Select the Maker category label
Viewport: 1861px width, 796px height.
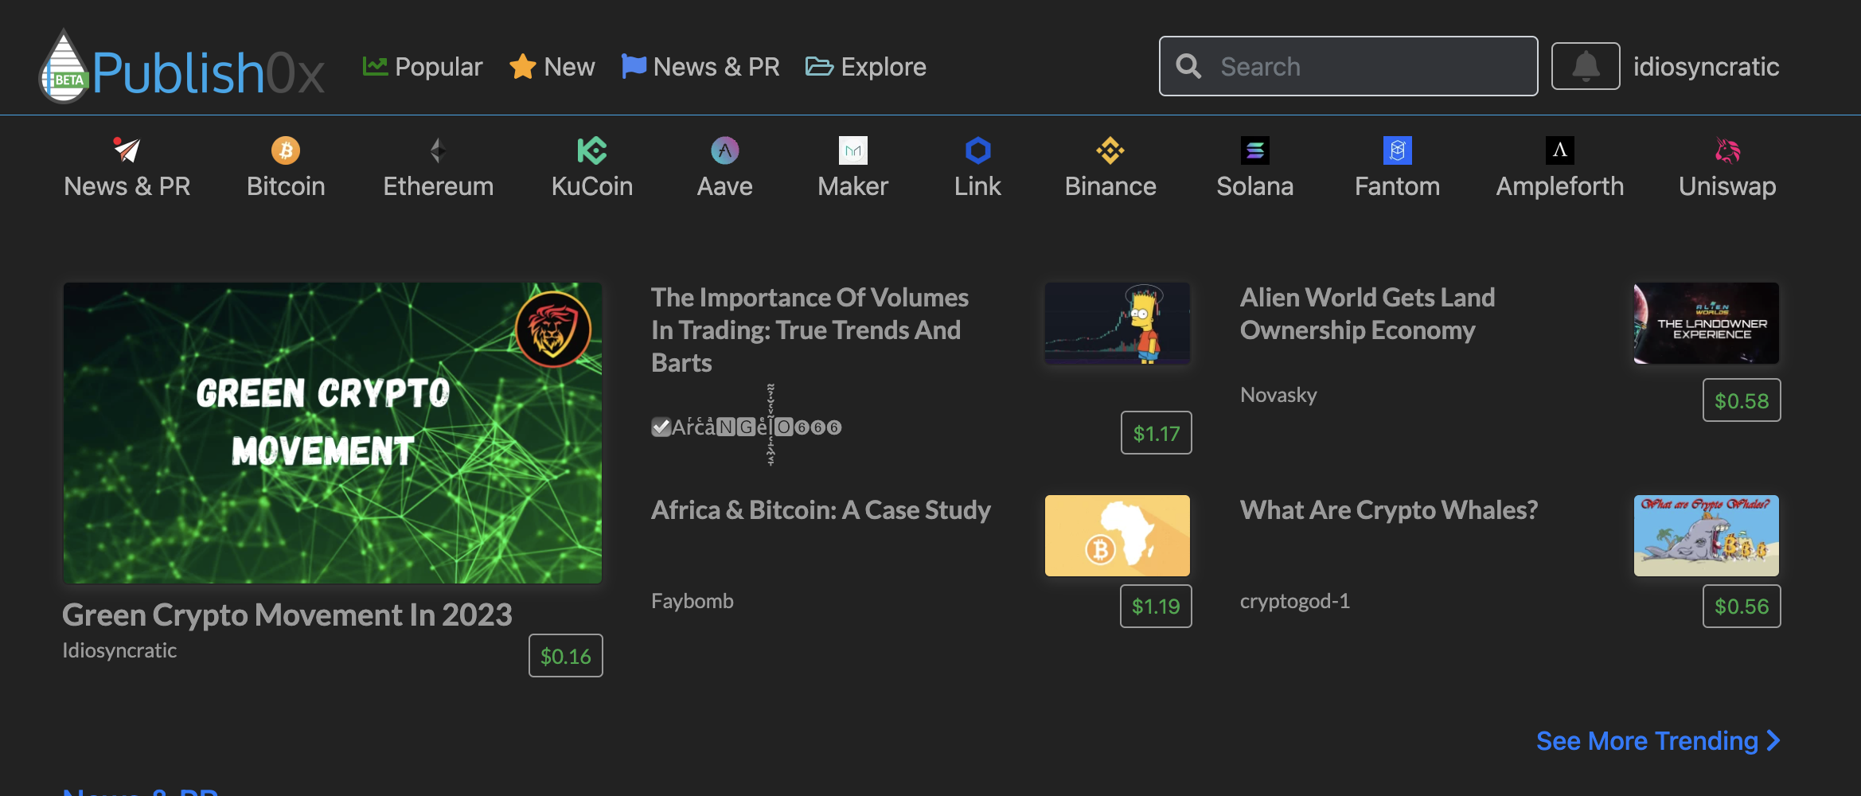(x=852, y=186)
